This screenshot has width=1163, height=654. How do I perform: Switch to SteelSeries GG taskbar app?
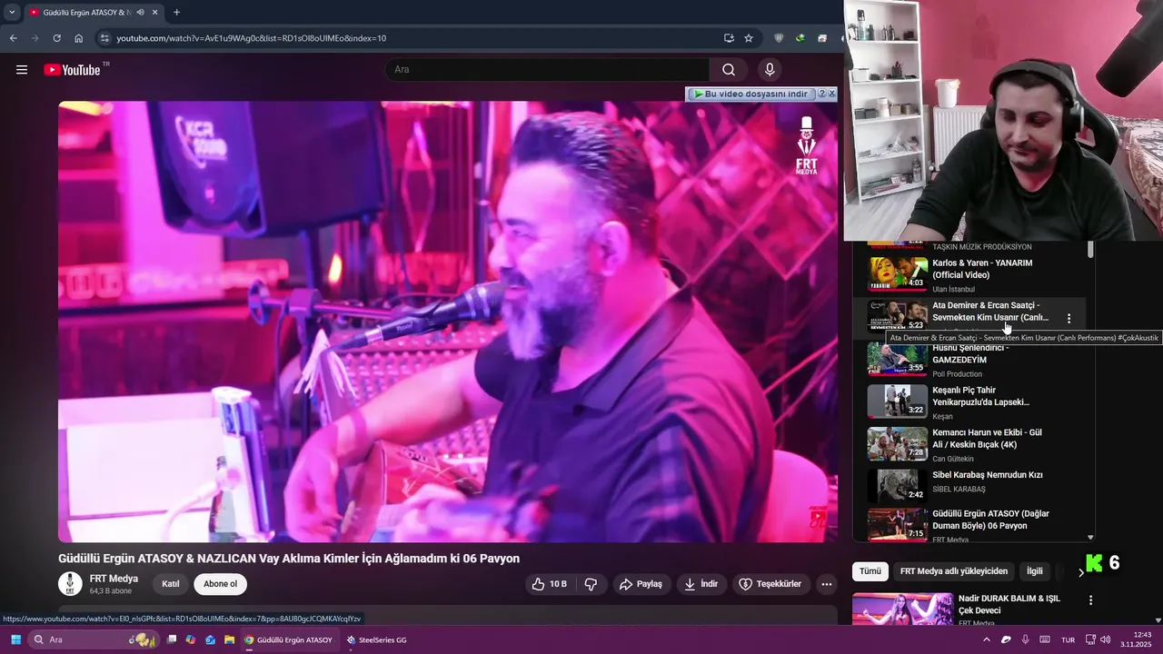click(x=376, y=639)
